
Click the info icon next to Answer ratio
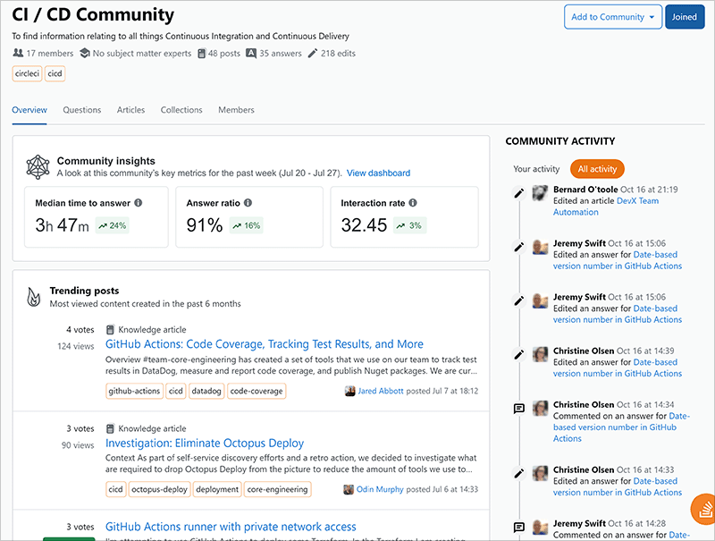(248, 203)
